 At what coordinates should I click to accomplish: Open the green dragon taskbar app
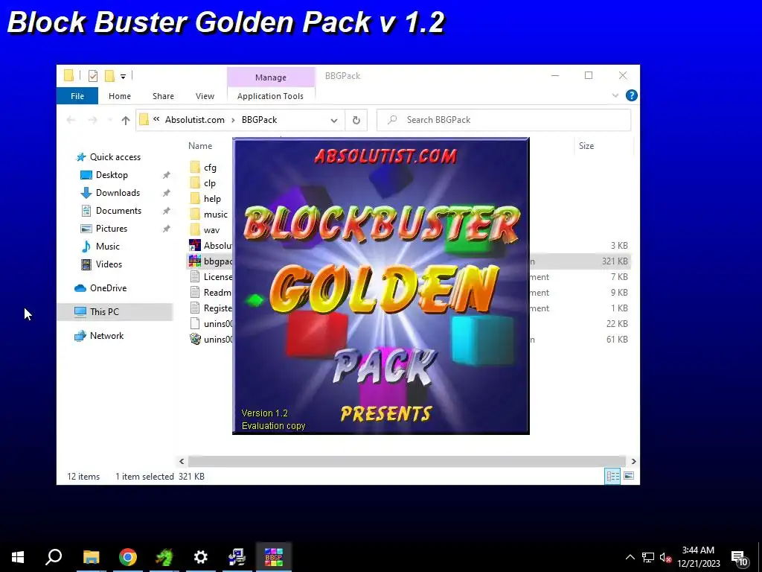164,557
